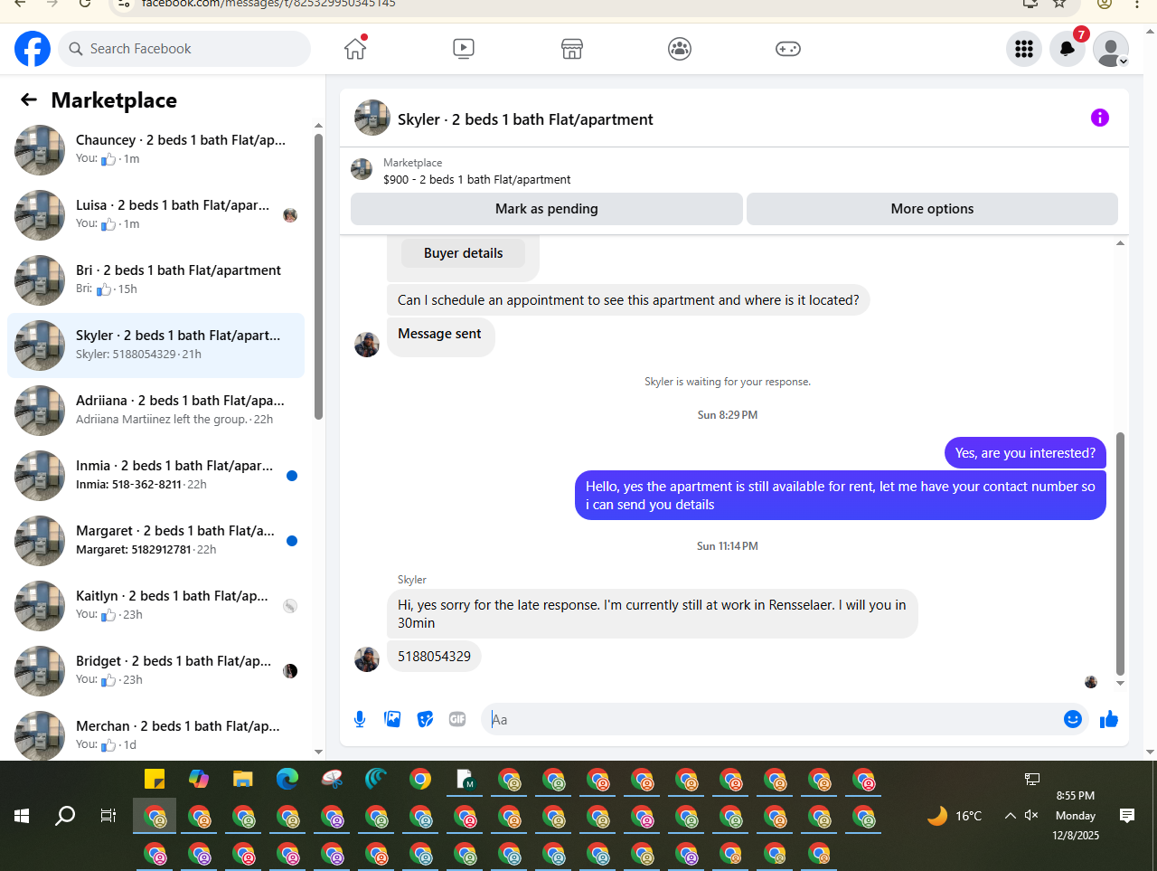This screenshot has height=871, width=1157.
Task: Open Task View on the taskbar
Action: click(x=108, y=816)
